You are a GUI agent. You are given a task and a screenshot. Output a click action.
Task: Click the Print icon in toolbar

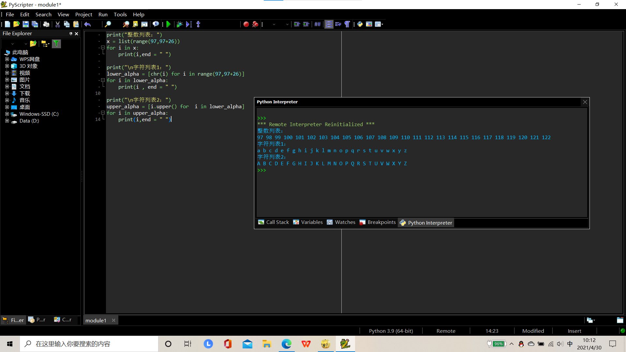tap(46, 24)
